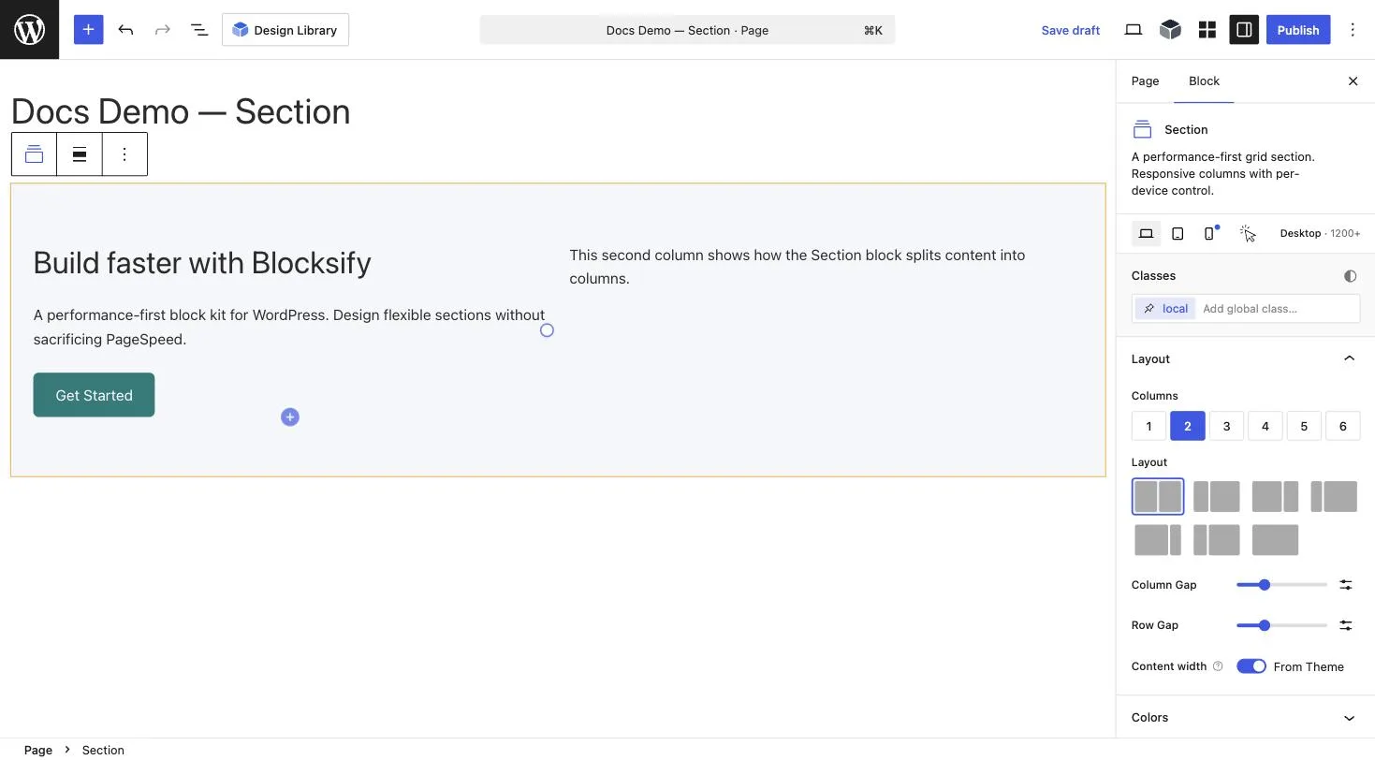Toggle Content width From Theme switch
This screenshot has width=1375, height=760.
coord(1251,666)
